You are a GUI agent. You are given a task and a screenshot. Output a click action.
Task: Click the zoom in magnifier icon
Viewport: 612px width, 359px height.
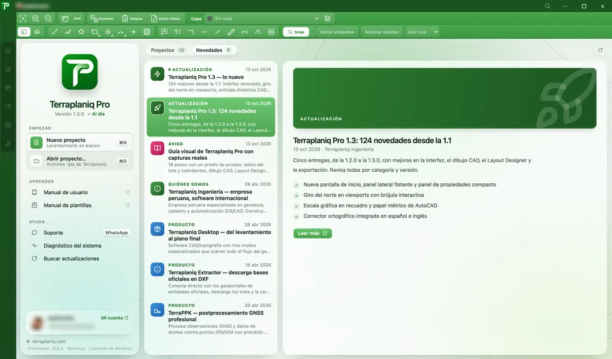(x=36, y=18)
